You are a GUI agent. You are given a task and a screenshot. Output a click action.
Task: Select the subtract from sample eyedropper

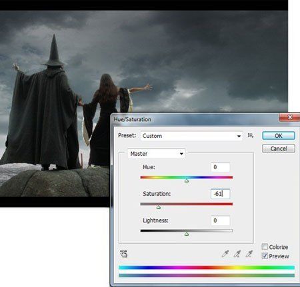[249, 254]
